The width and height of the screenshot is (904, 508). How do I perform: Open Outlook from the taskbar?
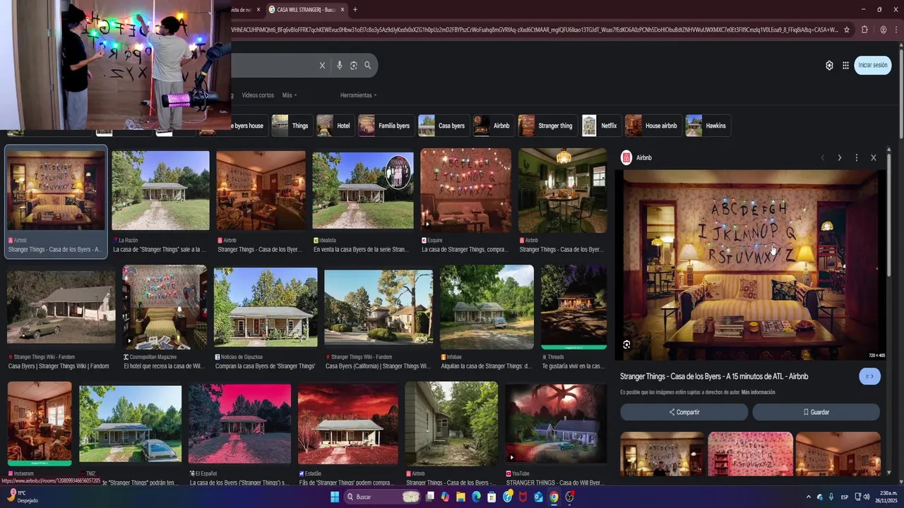[538, 497]
